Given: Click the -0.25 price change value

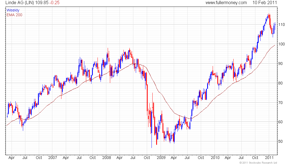Looking at the screenshot, I should point(54,3).
